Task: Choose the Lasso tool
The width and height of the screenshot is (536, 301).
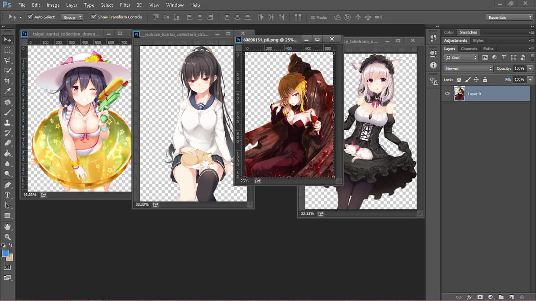Action: (x=7, y=61)
